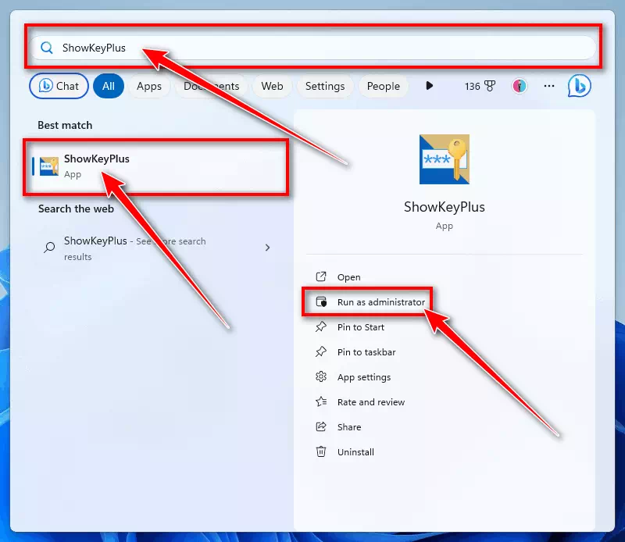Open ShowKeyPlus web search results
Viewport: 625px width, 542px height.
click(156, 248)
